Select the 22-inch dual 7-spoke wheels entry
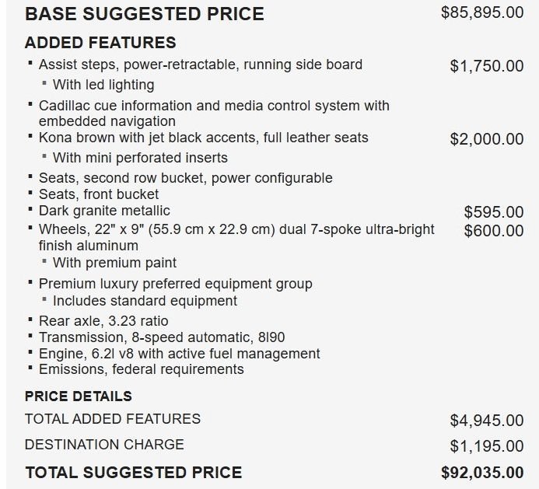Viewport: 539px width, 489px height. coord(236,237)
